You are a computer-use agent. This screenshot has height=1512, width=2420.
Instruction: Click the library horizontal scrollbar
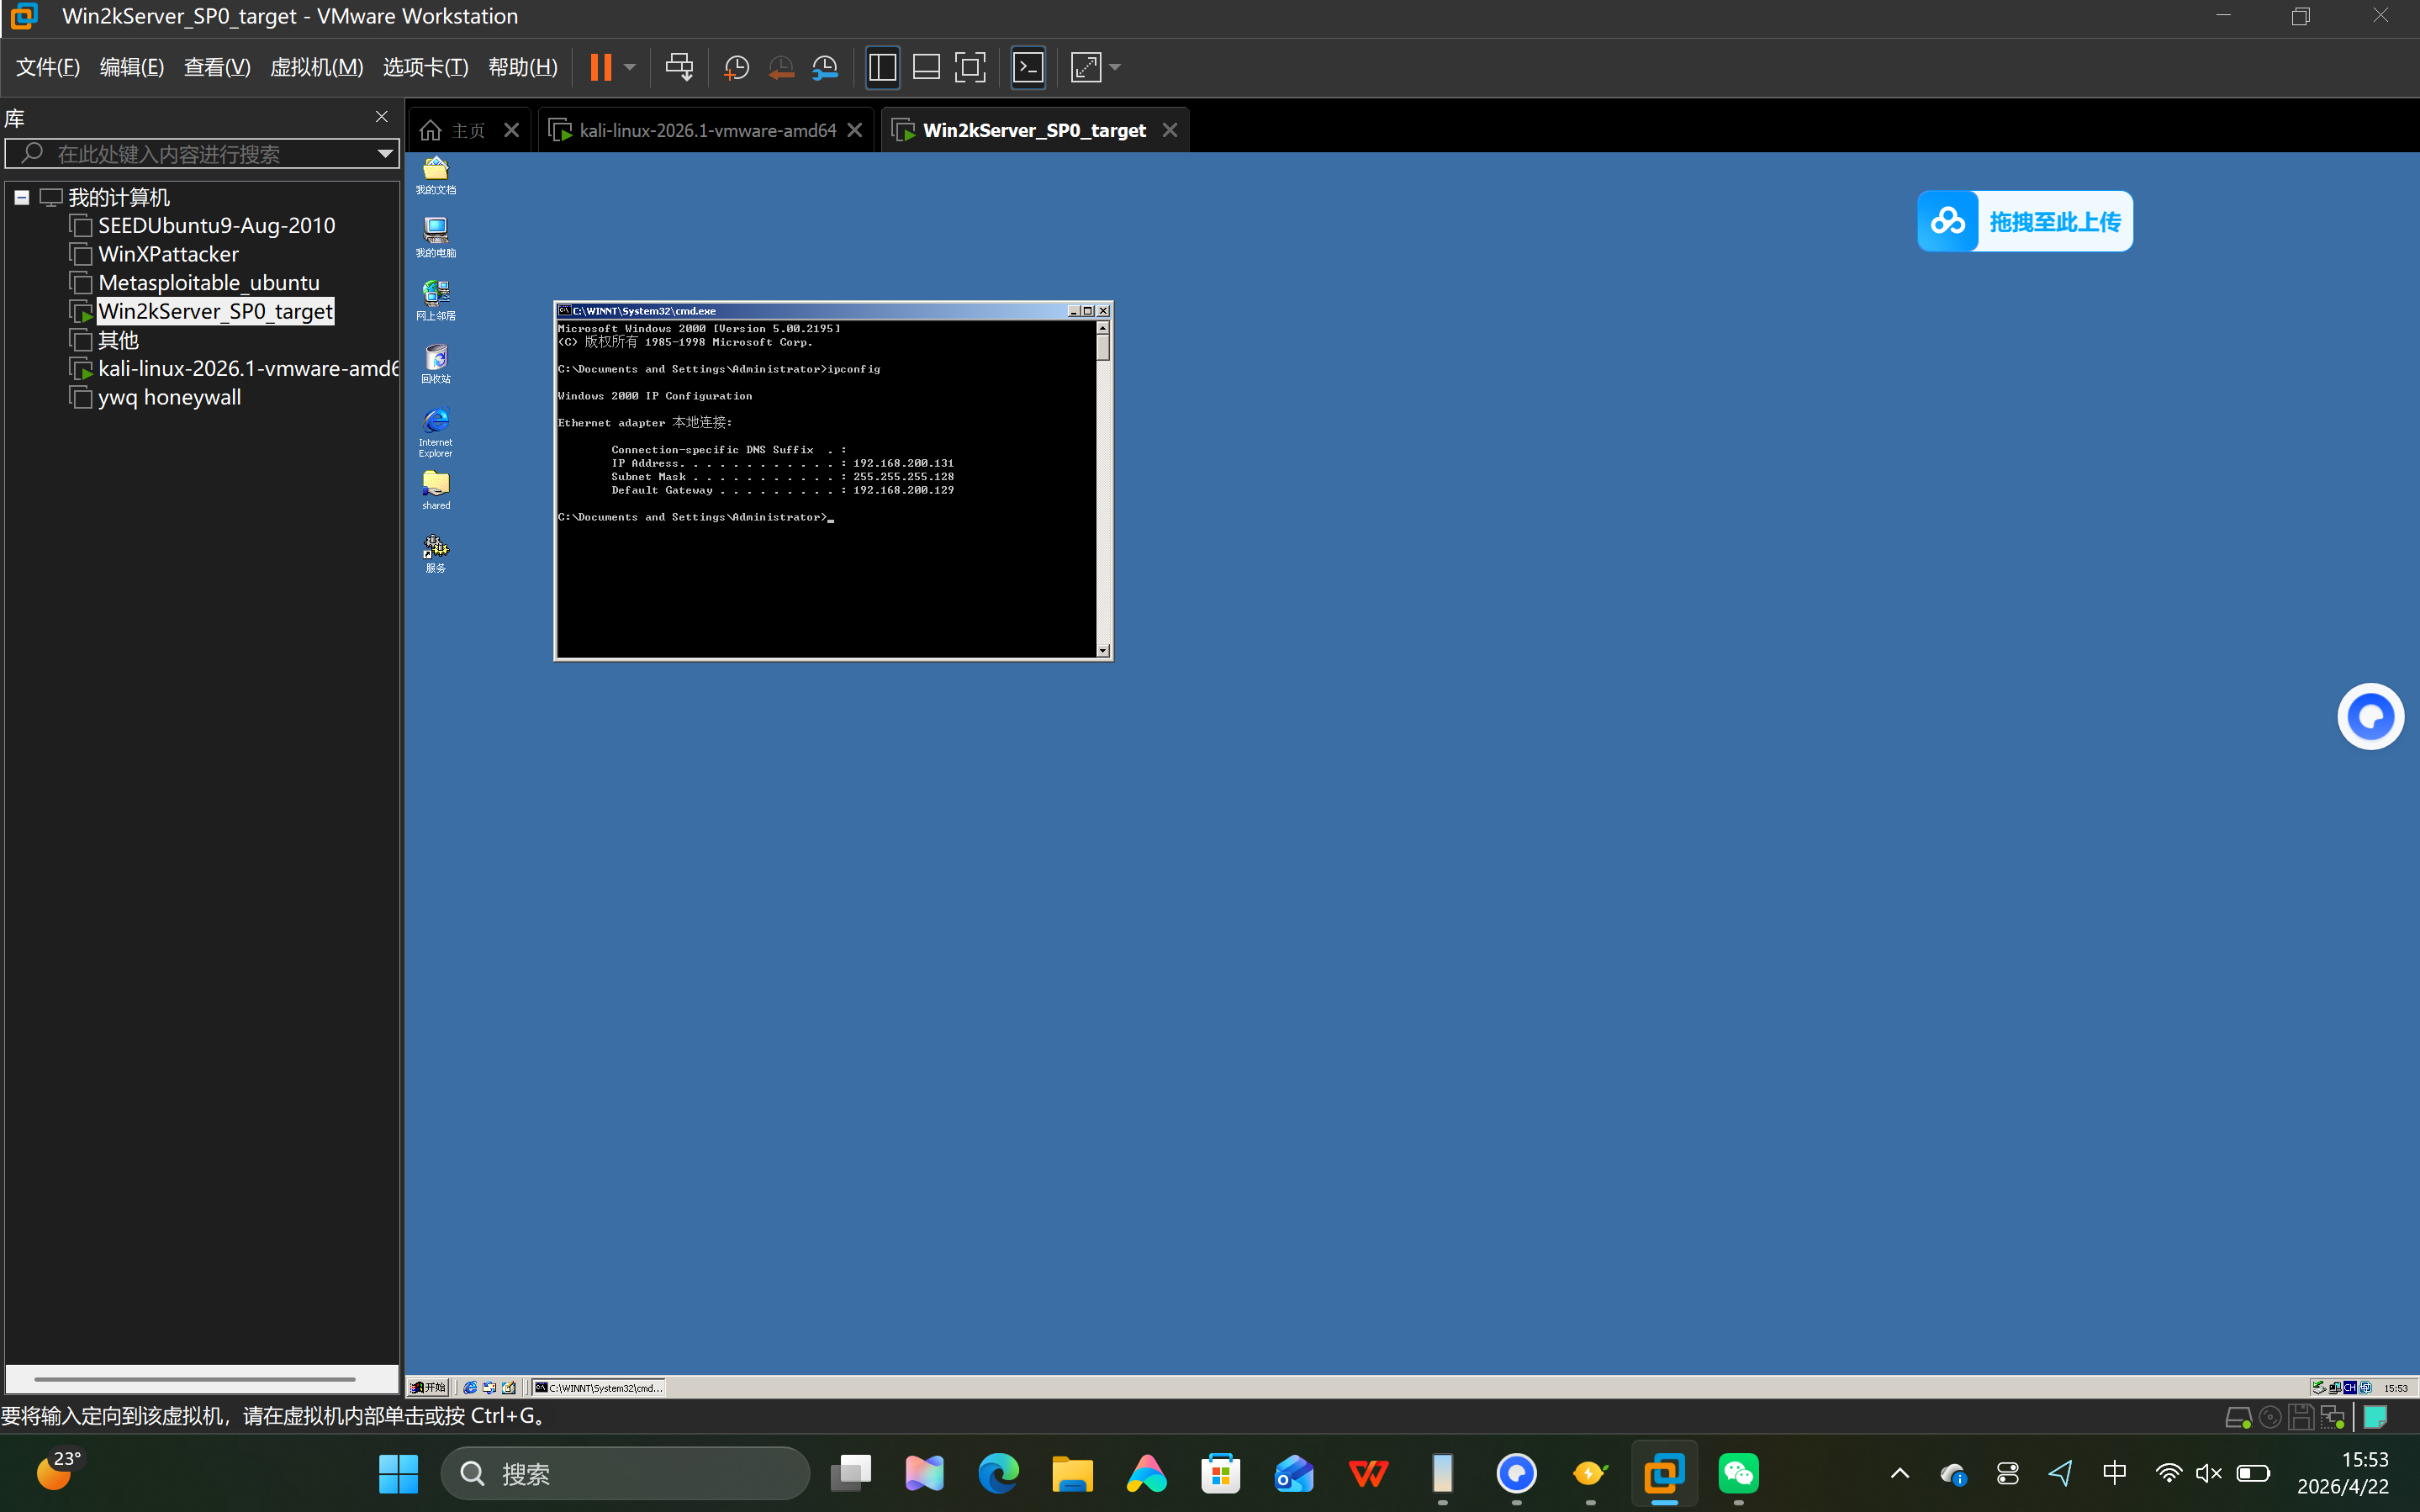coord(195,1379)
